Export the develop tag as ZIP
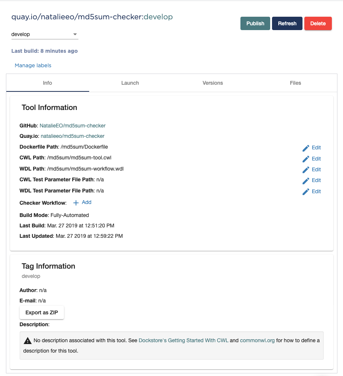 [42, 312]
